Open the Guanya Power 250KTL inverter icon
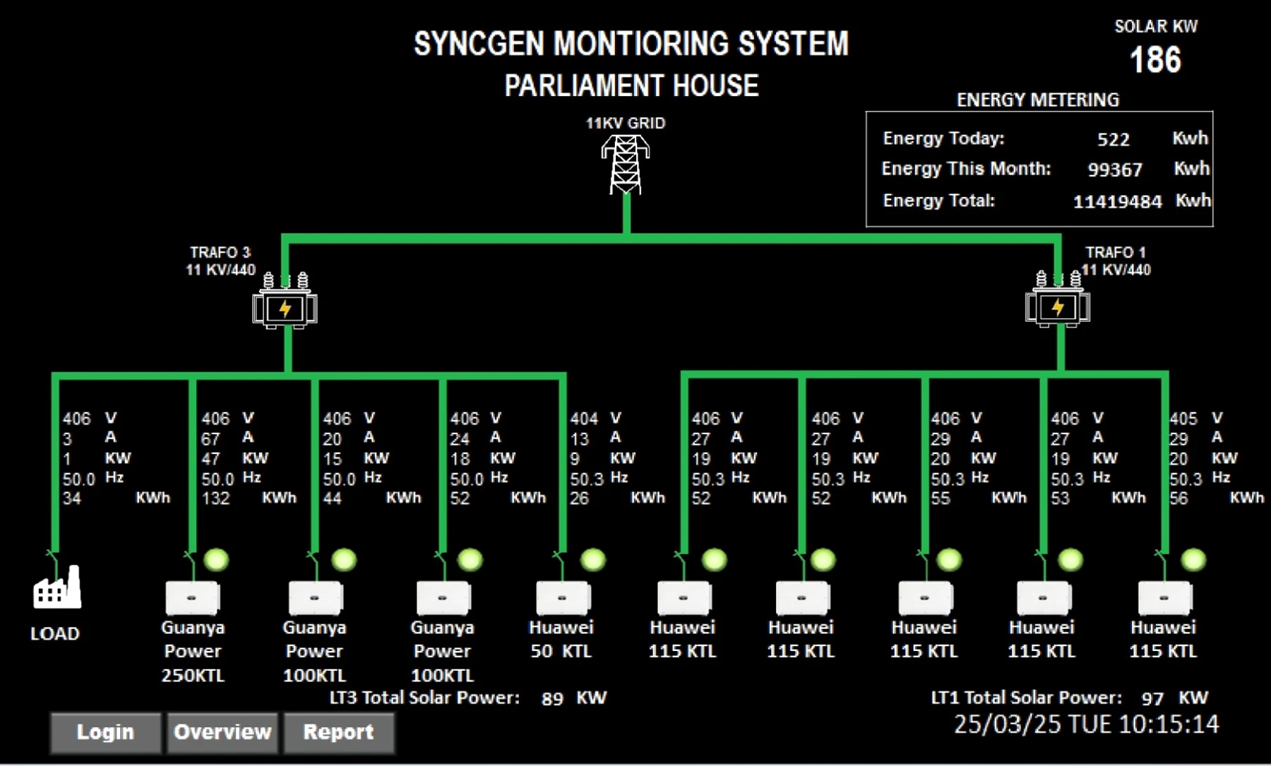The height and width of the screenshot is (766, 1271). pyautogui.click(x=192, y=598)
